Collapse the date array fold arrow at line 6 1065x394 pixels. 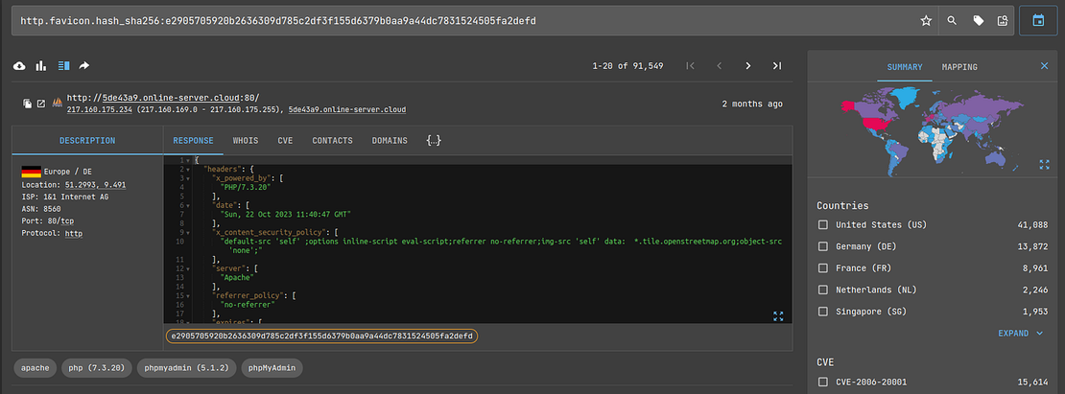[x=188, y=205]
